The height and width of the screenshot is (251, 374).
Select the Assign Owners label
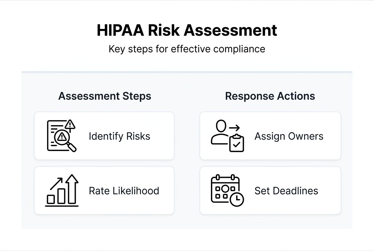[289, 136]
